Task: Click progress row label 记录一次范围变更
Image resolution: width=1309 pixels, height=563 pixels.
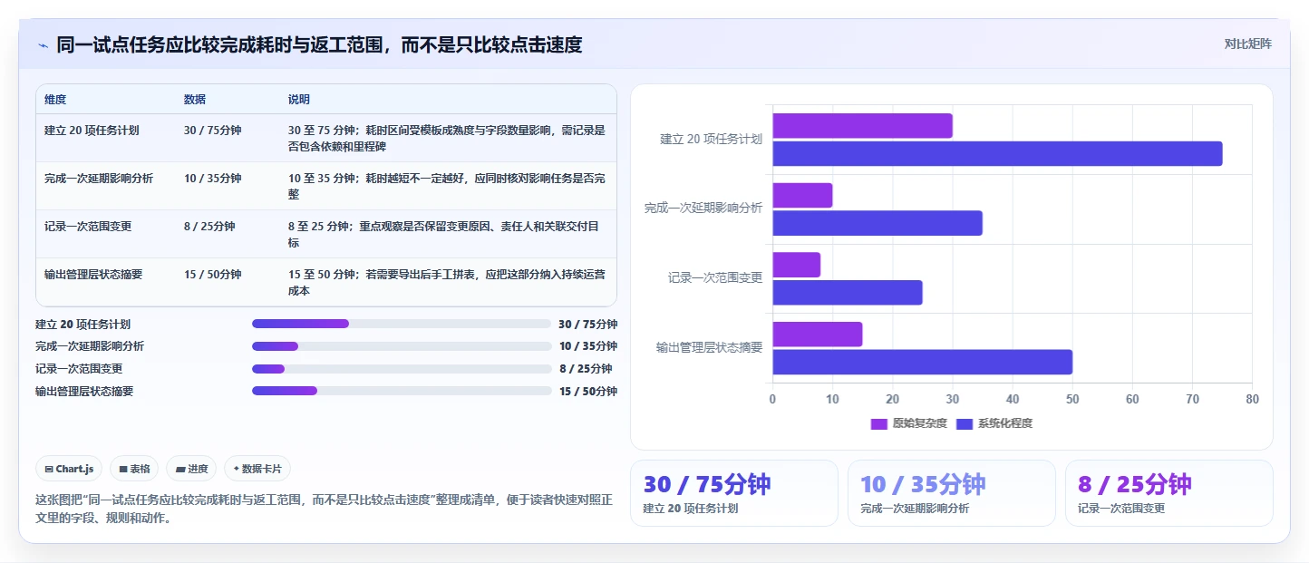Action: (79, 369)
